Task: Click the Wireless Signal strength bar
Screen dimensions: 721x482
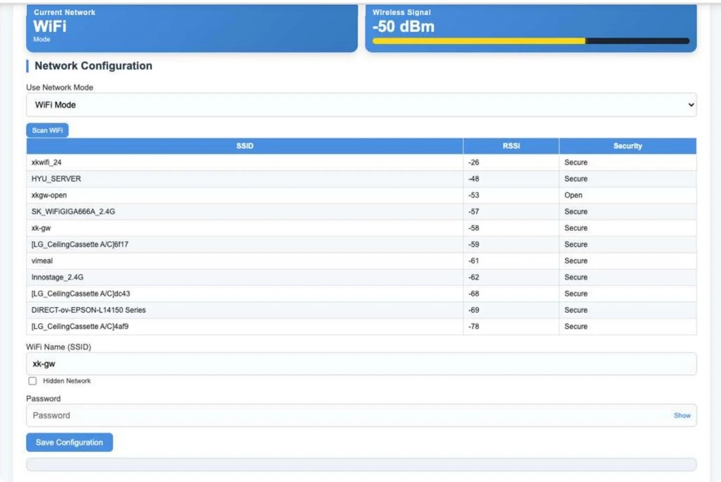Action: 531,41
